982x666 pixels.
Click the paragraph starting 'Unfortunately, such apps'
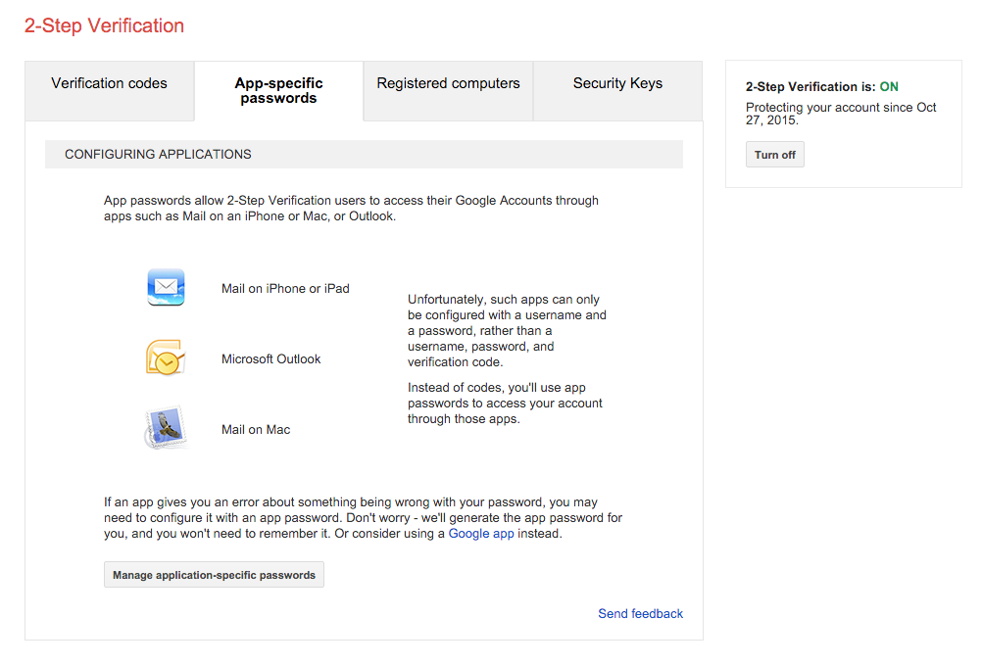pos(507,330)
